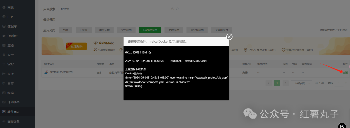Open the 10条/页 page size dropdown

302,83
